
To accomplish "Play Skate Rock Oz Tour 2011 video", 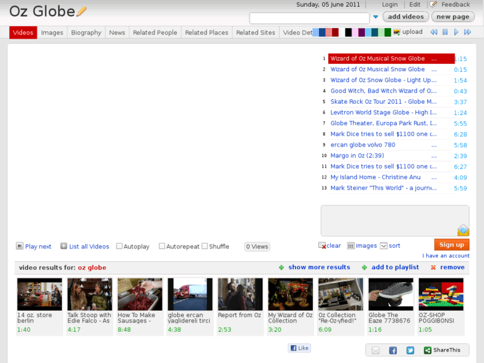I will coord(383,102).
